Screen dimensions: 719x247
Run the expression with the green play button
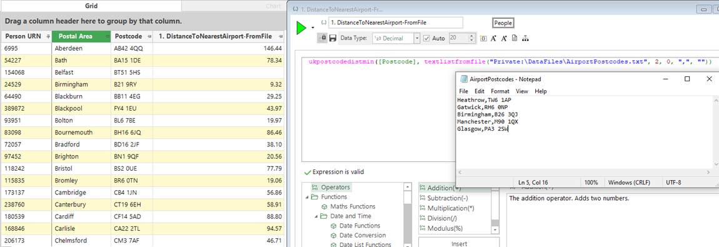pyautogui.click(x=301, y=28)
